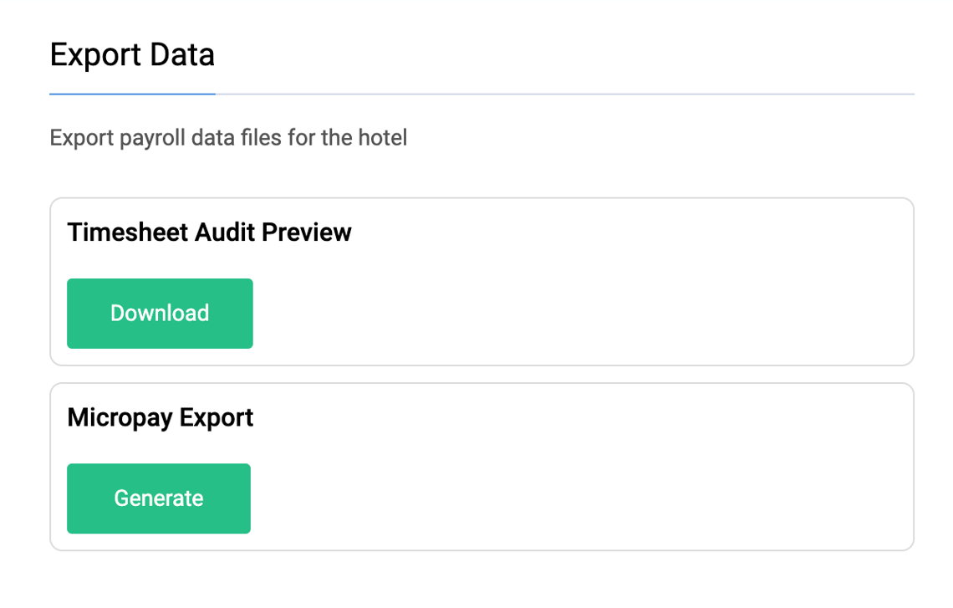Click the word "Data" in the page heading
953x608 pixels.
pos(182,55)
